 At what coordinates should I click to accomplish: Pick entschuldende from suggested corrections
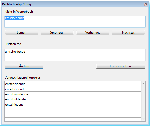(x=73, y=99)
